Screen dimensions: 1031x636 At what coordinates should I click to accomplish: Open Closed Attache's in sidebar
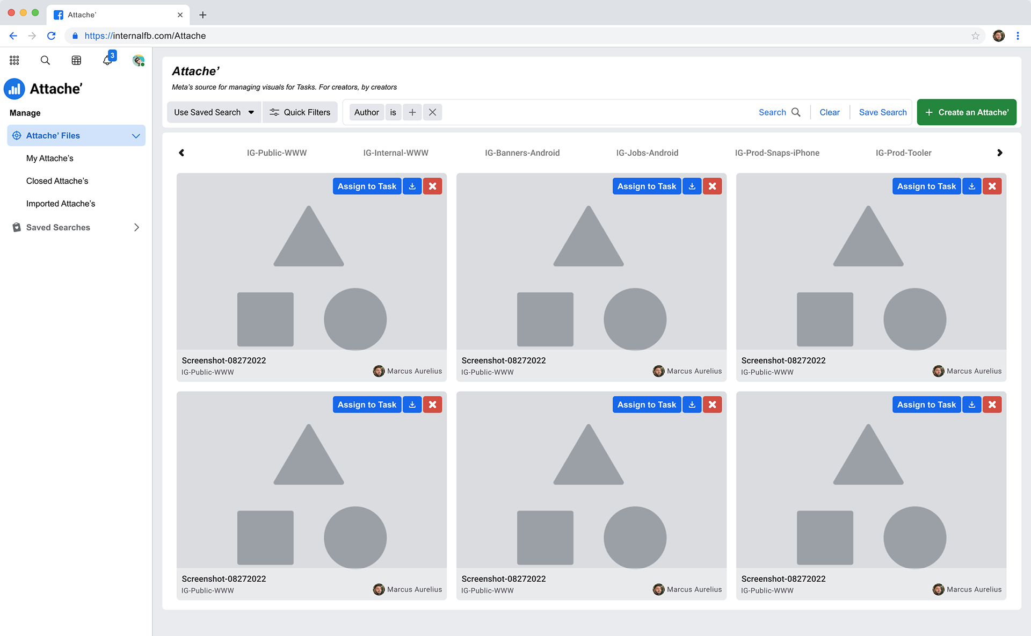click(57, 181)
